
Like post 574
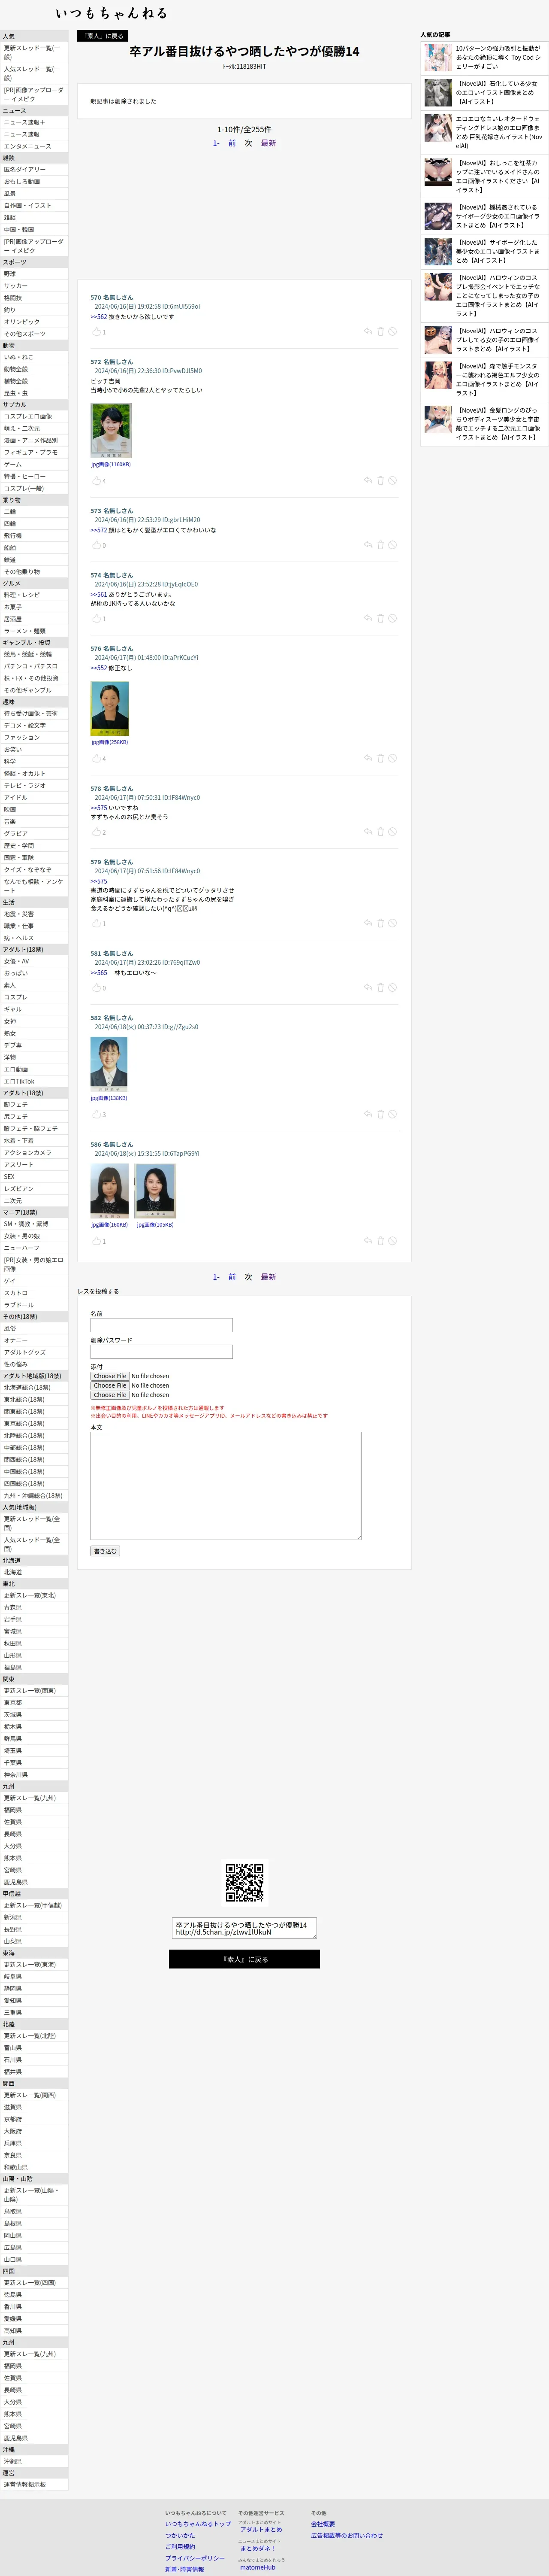97,618
